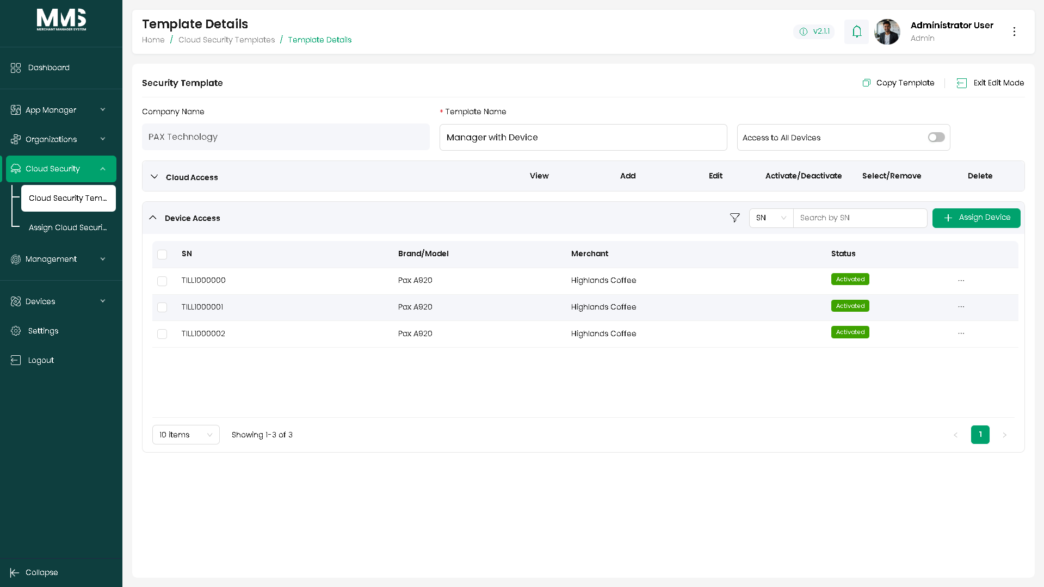This screenshot has width=1044, height=587.
Task: Focus the Template Name input field
Action: [583, 137]
